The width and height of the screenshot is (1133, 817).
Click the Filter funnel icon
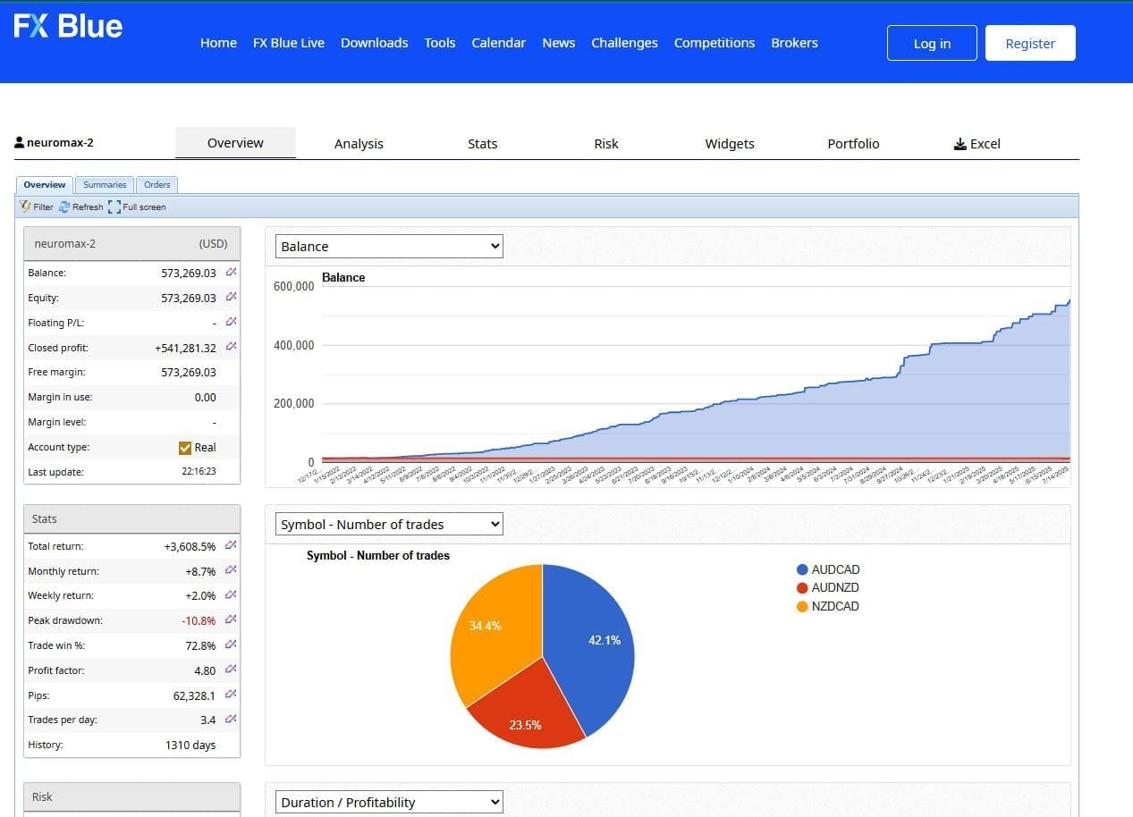[25, 206]
